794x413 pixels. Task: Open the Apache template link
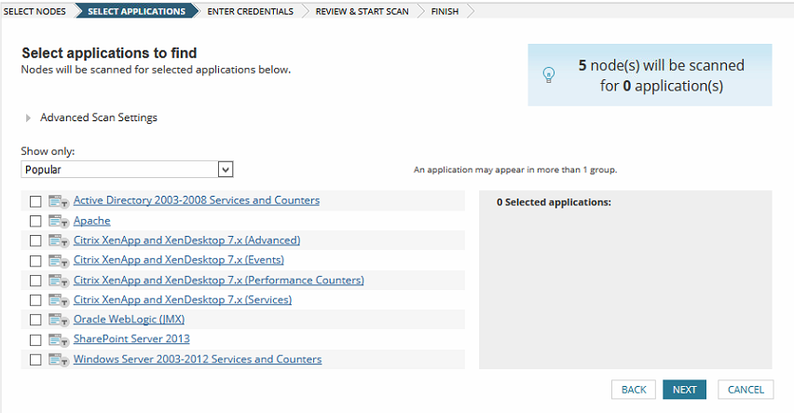tap(91, 221)
